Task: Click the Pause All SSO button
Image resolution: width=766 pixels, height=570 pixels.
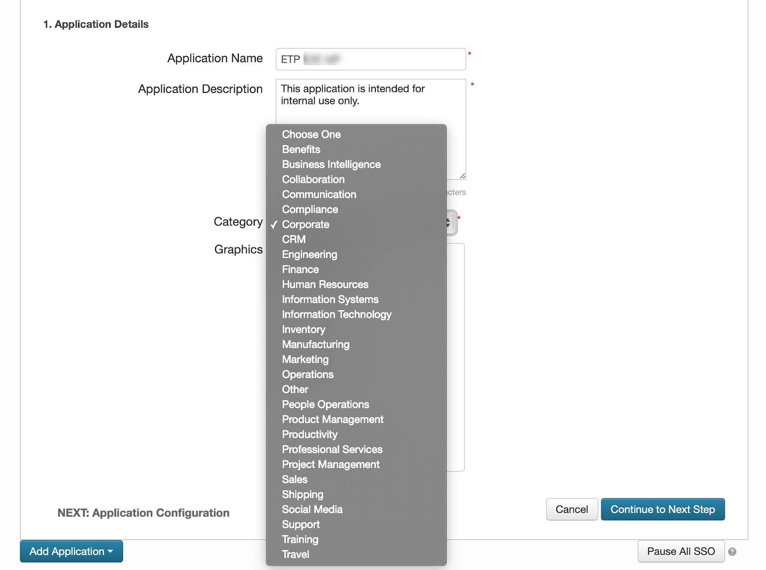Action: click(680, 551)
